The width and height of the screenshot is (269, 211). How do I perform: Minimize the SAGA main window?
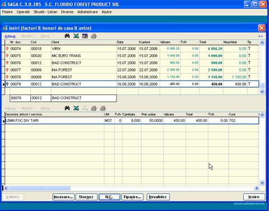click(247, 4)
